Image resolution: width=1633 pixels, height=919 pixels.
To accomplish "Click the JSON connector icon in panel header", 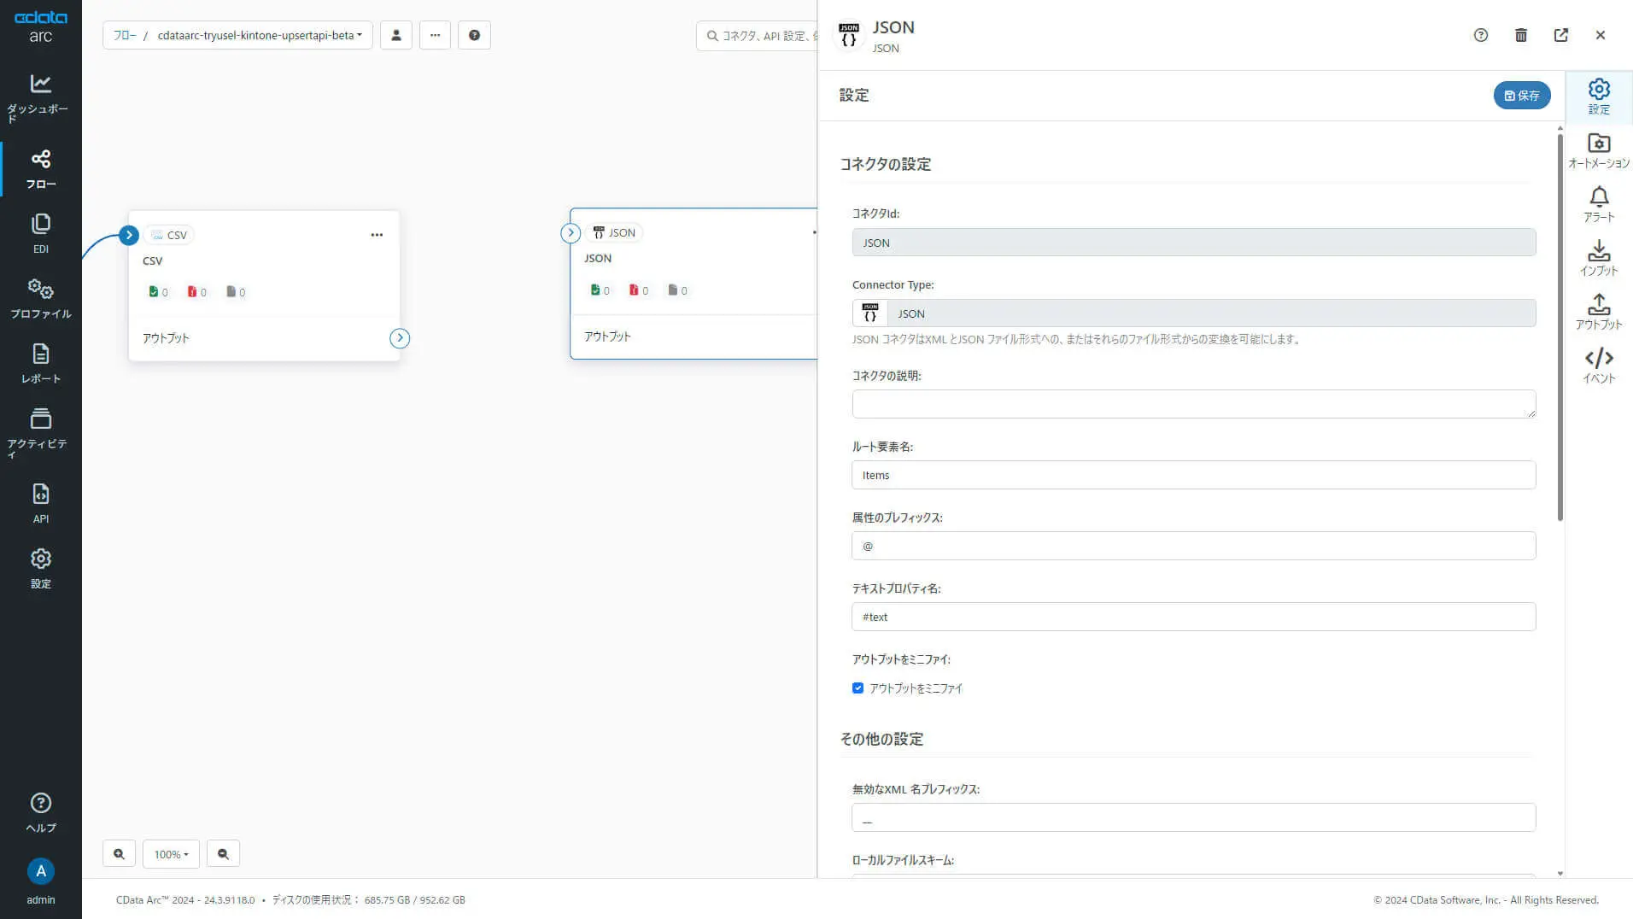I will click(849, 36).
